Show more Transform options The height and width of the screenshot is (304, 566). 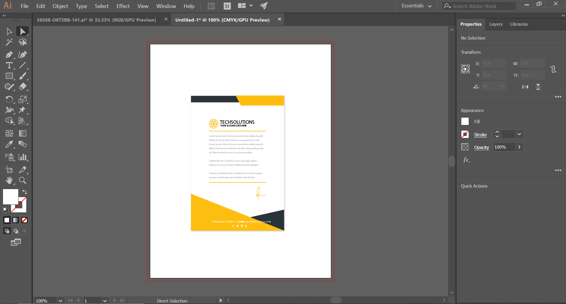pos(558,97)
